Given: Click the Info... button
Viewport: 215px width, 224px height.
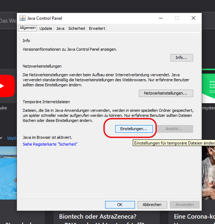Looking at the screenshot, I should (182, 58).
